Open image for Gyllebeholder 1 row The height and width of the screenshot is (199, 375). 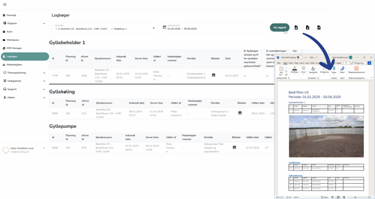(214, 75)
